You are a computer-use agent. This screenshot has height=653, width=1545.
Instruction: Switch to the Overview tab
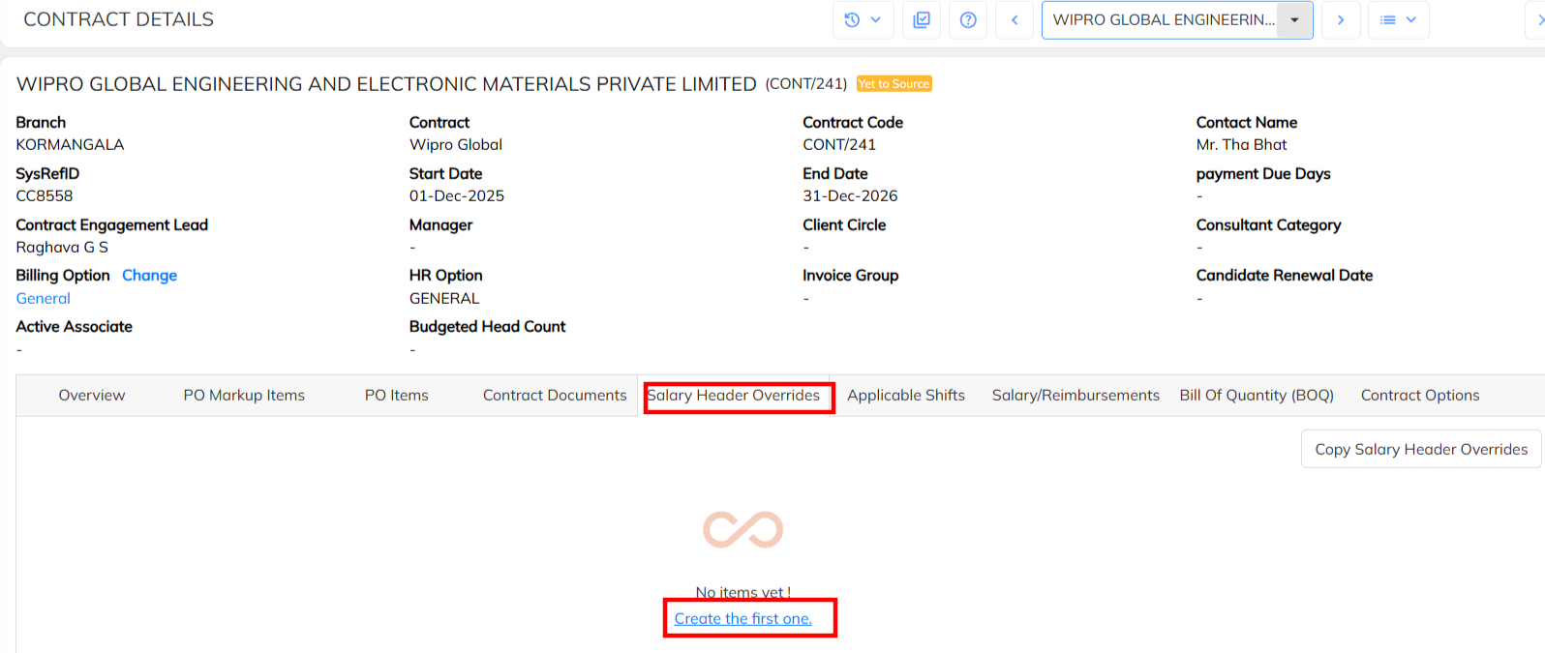92,396
